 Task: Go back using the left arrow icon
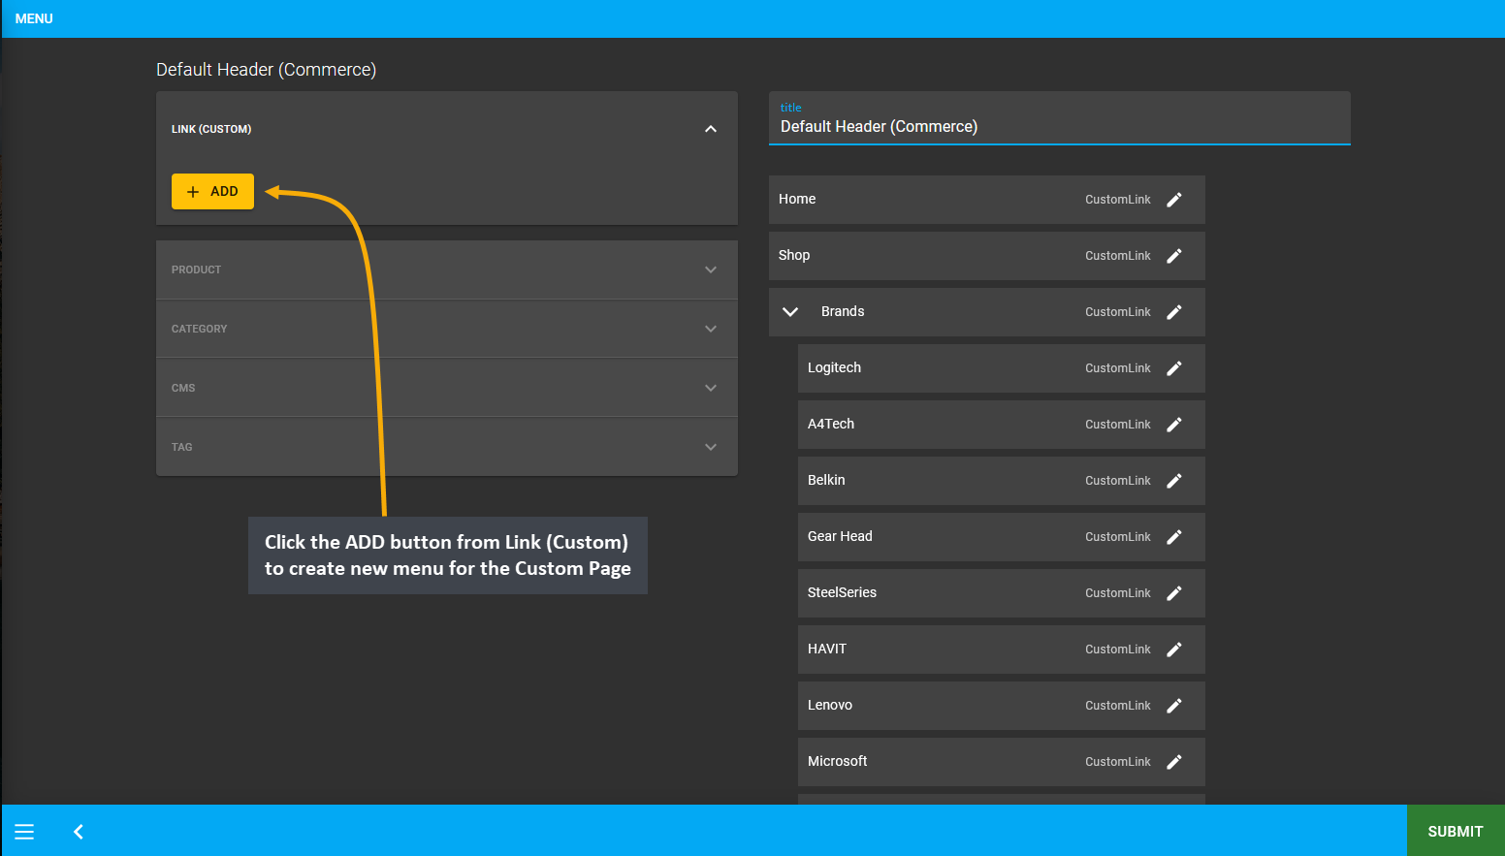tap(79, 832)
